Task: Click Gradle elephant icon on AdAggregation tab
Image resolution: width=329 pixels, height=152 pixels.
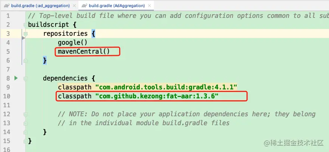Action: 84,6
